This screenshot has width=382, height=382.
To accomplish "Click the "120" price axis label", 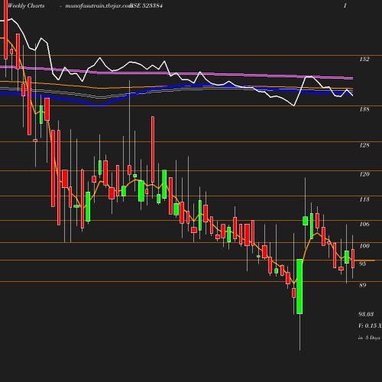I will click(x=364, y=174).
